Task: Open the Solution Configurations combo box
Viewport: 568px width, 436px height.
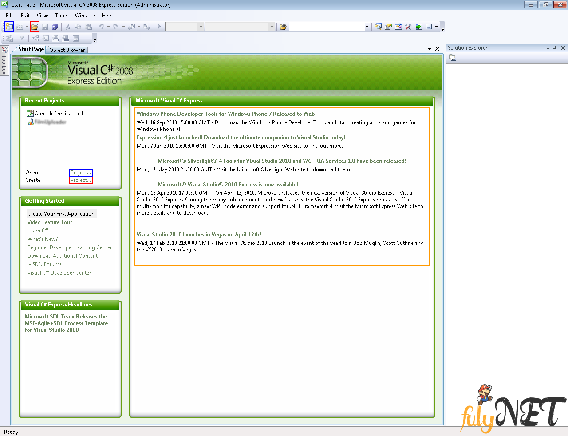Action: [185, 27]
